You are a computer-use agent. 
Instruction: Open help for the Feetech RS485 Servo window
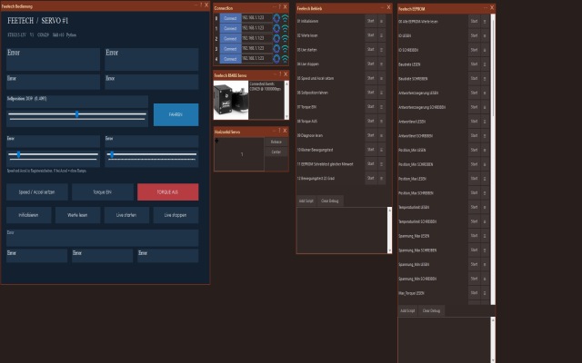280,74
